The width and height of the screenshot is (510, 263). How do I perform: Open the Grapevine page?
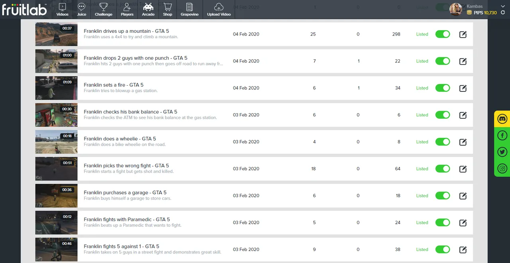pos(190,10)
